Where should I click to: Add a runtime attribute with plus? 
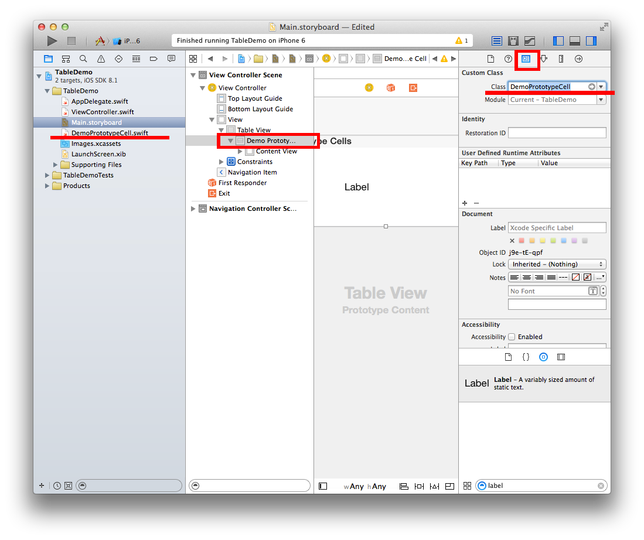(x=465, y=203)
